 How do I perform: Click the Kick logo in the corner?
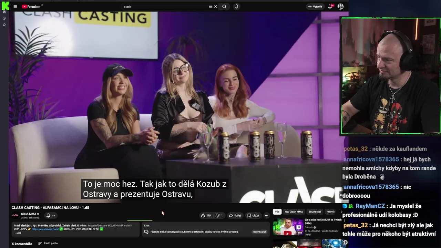point(5,6)
